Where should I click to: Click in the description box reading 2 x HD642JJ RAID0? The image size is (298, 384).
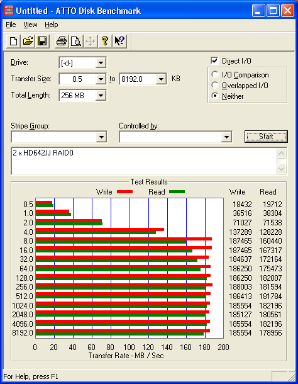pyautogui.click(x=144, y=161)
